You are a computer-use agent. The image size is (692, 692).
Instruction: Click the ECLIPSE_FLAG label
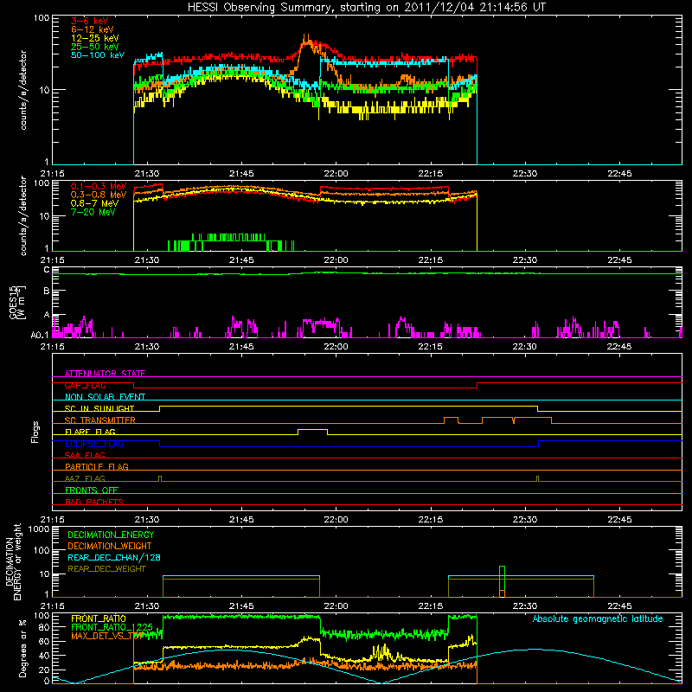(94, 444)
